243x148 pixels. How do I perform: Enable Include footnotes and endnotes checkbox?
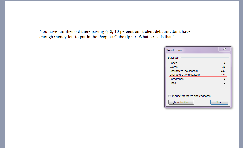click(x=170, y=96)
